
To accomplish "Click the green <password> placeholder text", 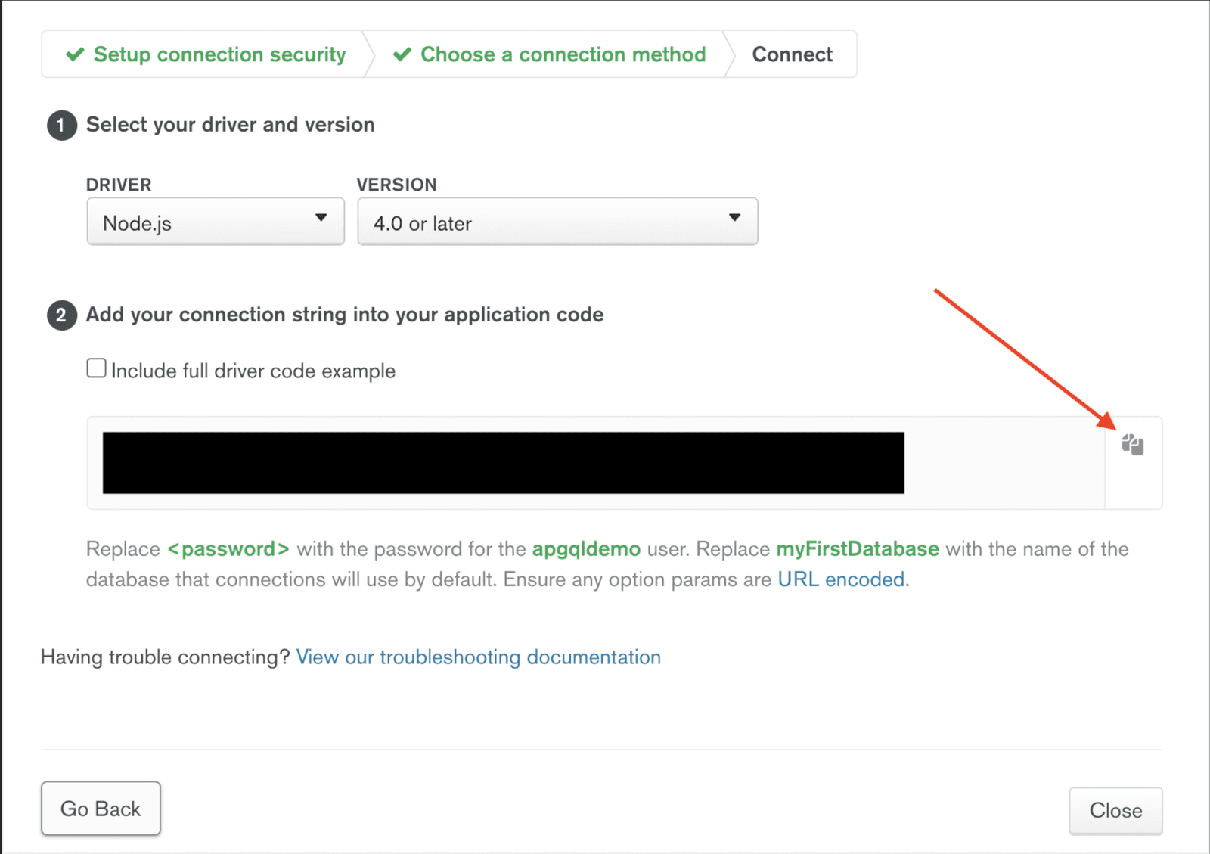I will [228, 549].
